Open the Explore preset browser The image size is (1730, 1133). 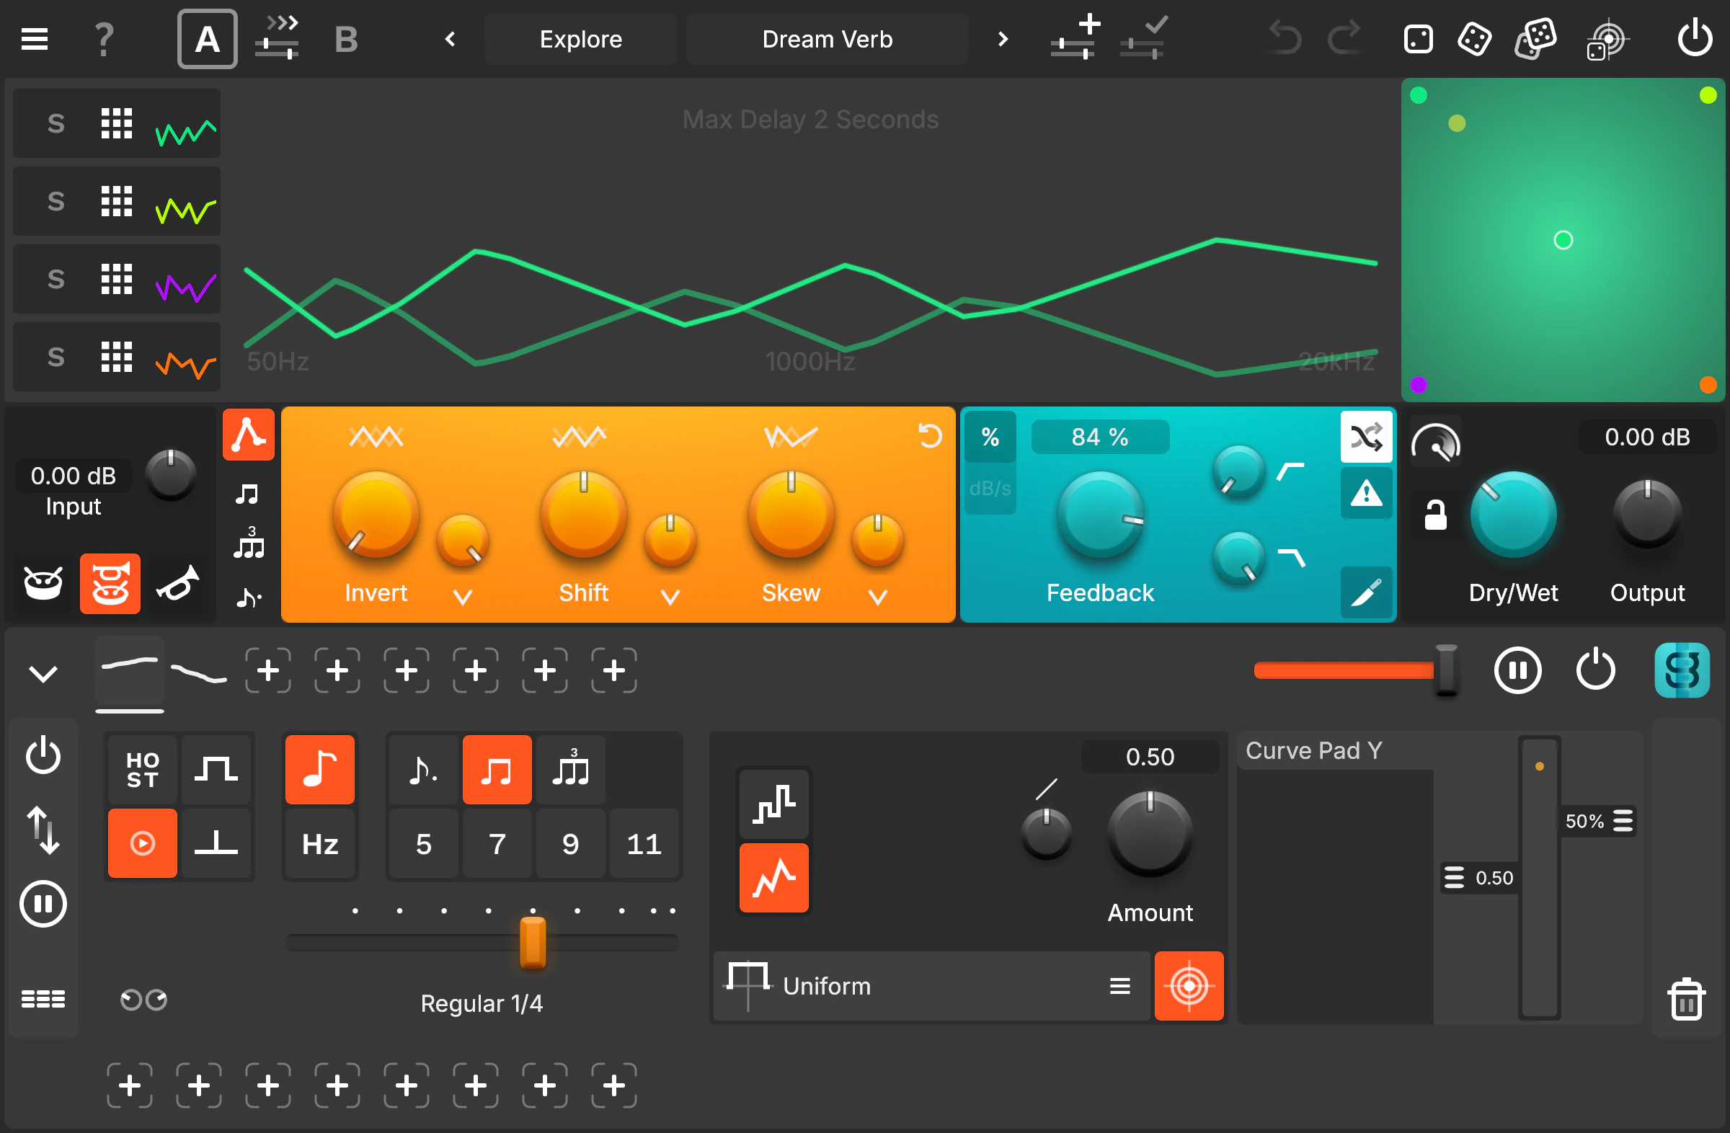581,38
